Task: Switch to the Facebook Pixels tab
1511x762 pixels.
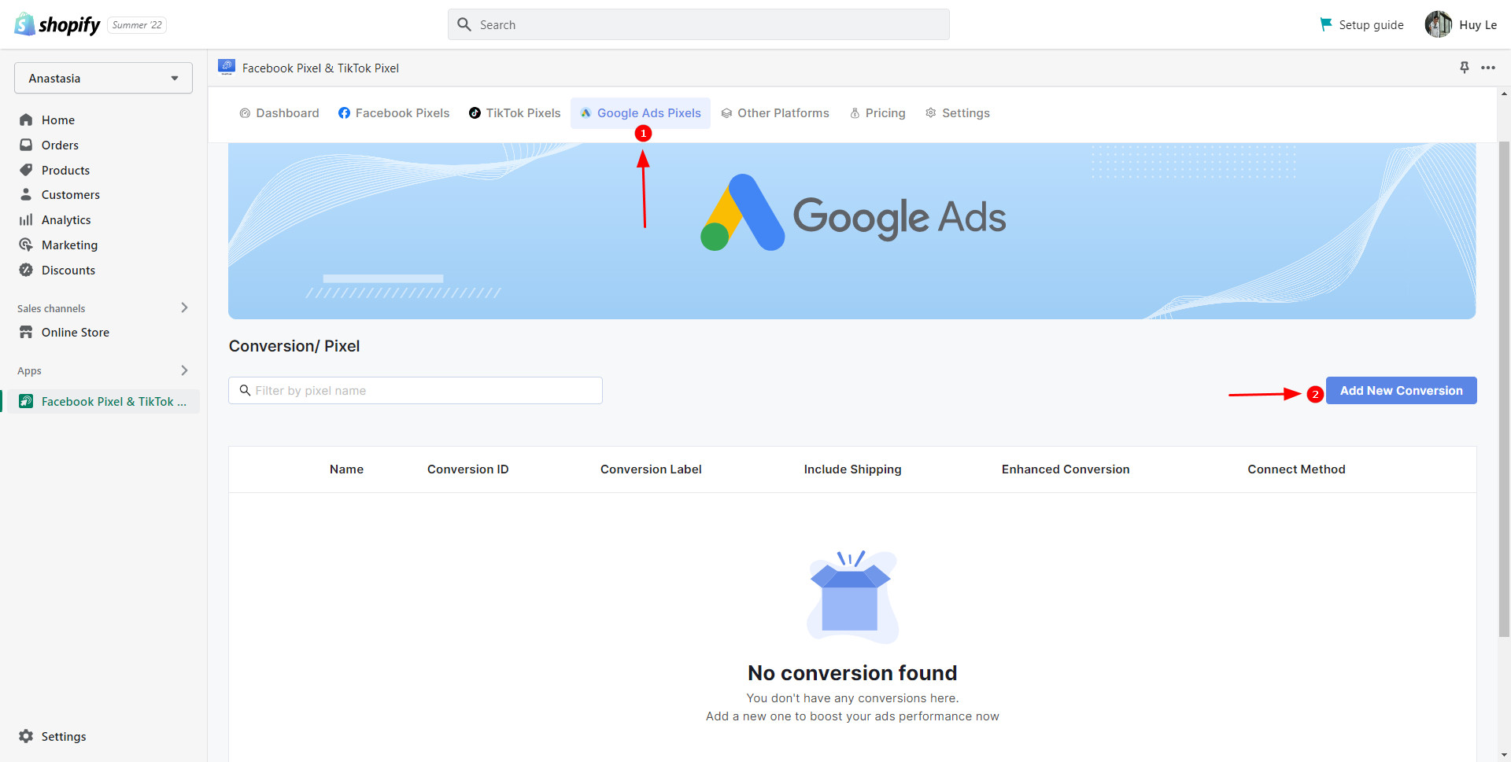Action: click(x=393, y=113)
